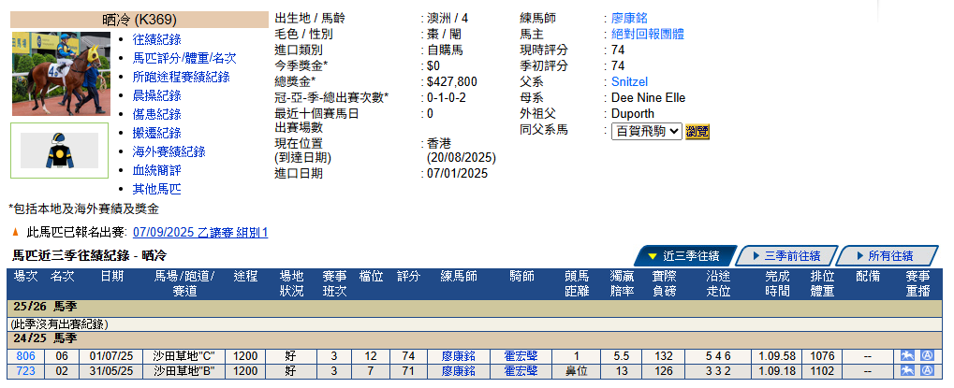Open race entry 07/09/2025 乙讓賽 link
Image resolution: width=954 pixels, height=388 pixels.
click(200, 233)
